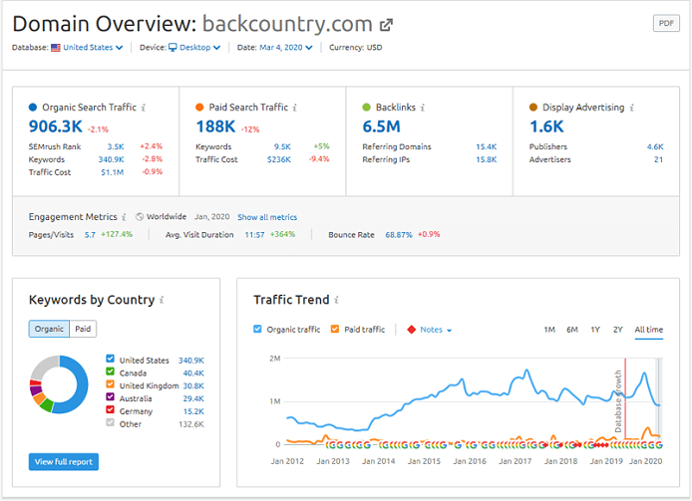
Task: Expand the Date Mar 4, 2020 dropdown
Action: click(x=286, y=47)
